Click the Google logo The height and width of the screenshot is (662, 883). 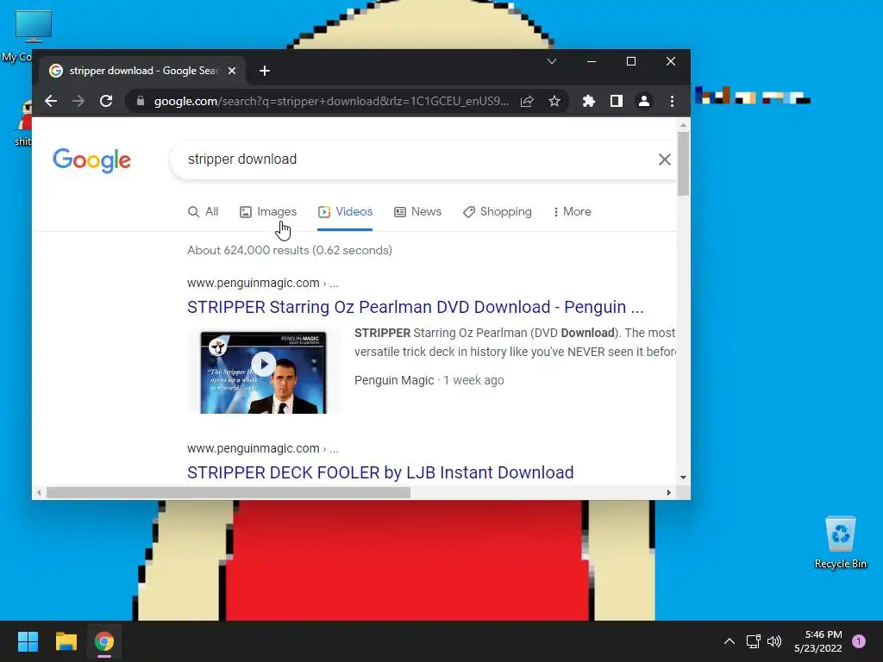91,161
